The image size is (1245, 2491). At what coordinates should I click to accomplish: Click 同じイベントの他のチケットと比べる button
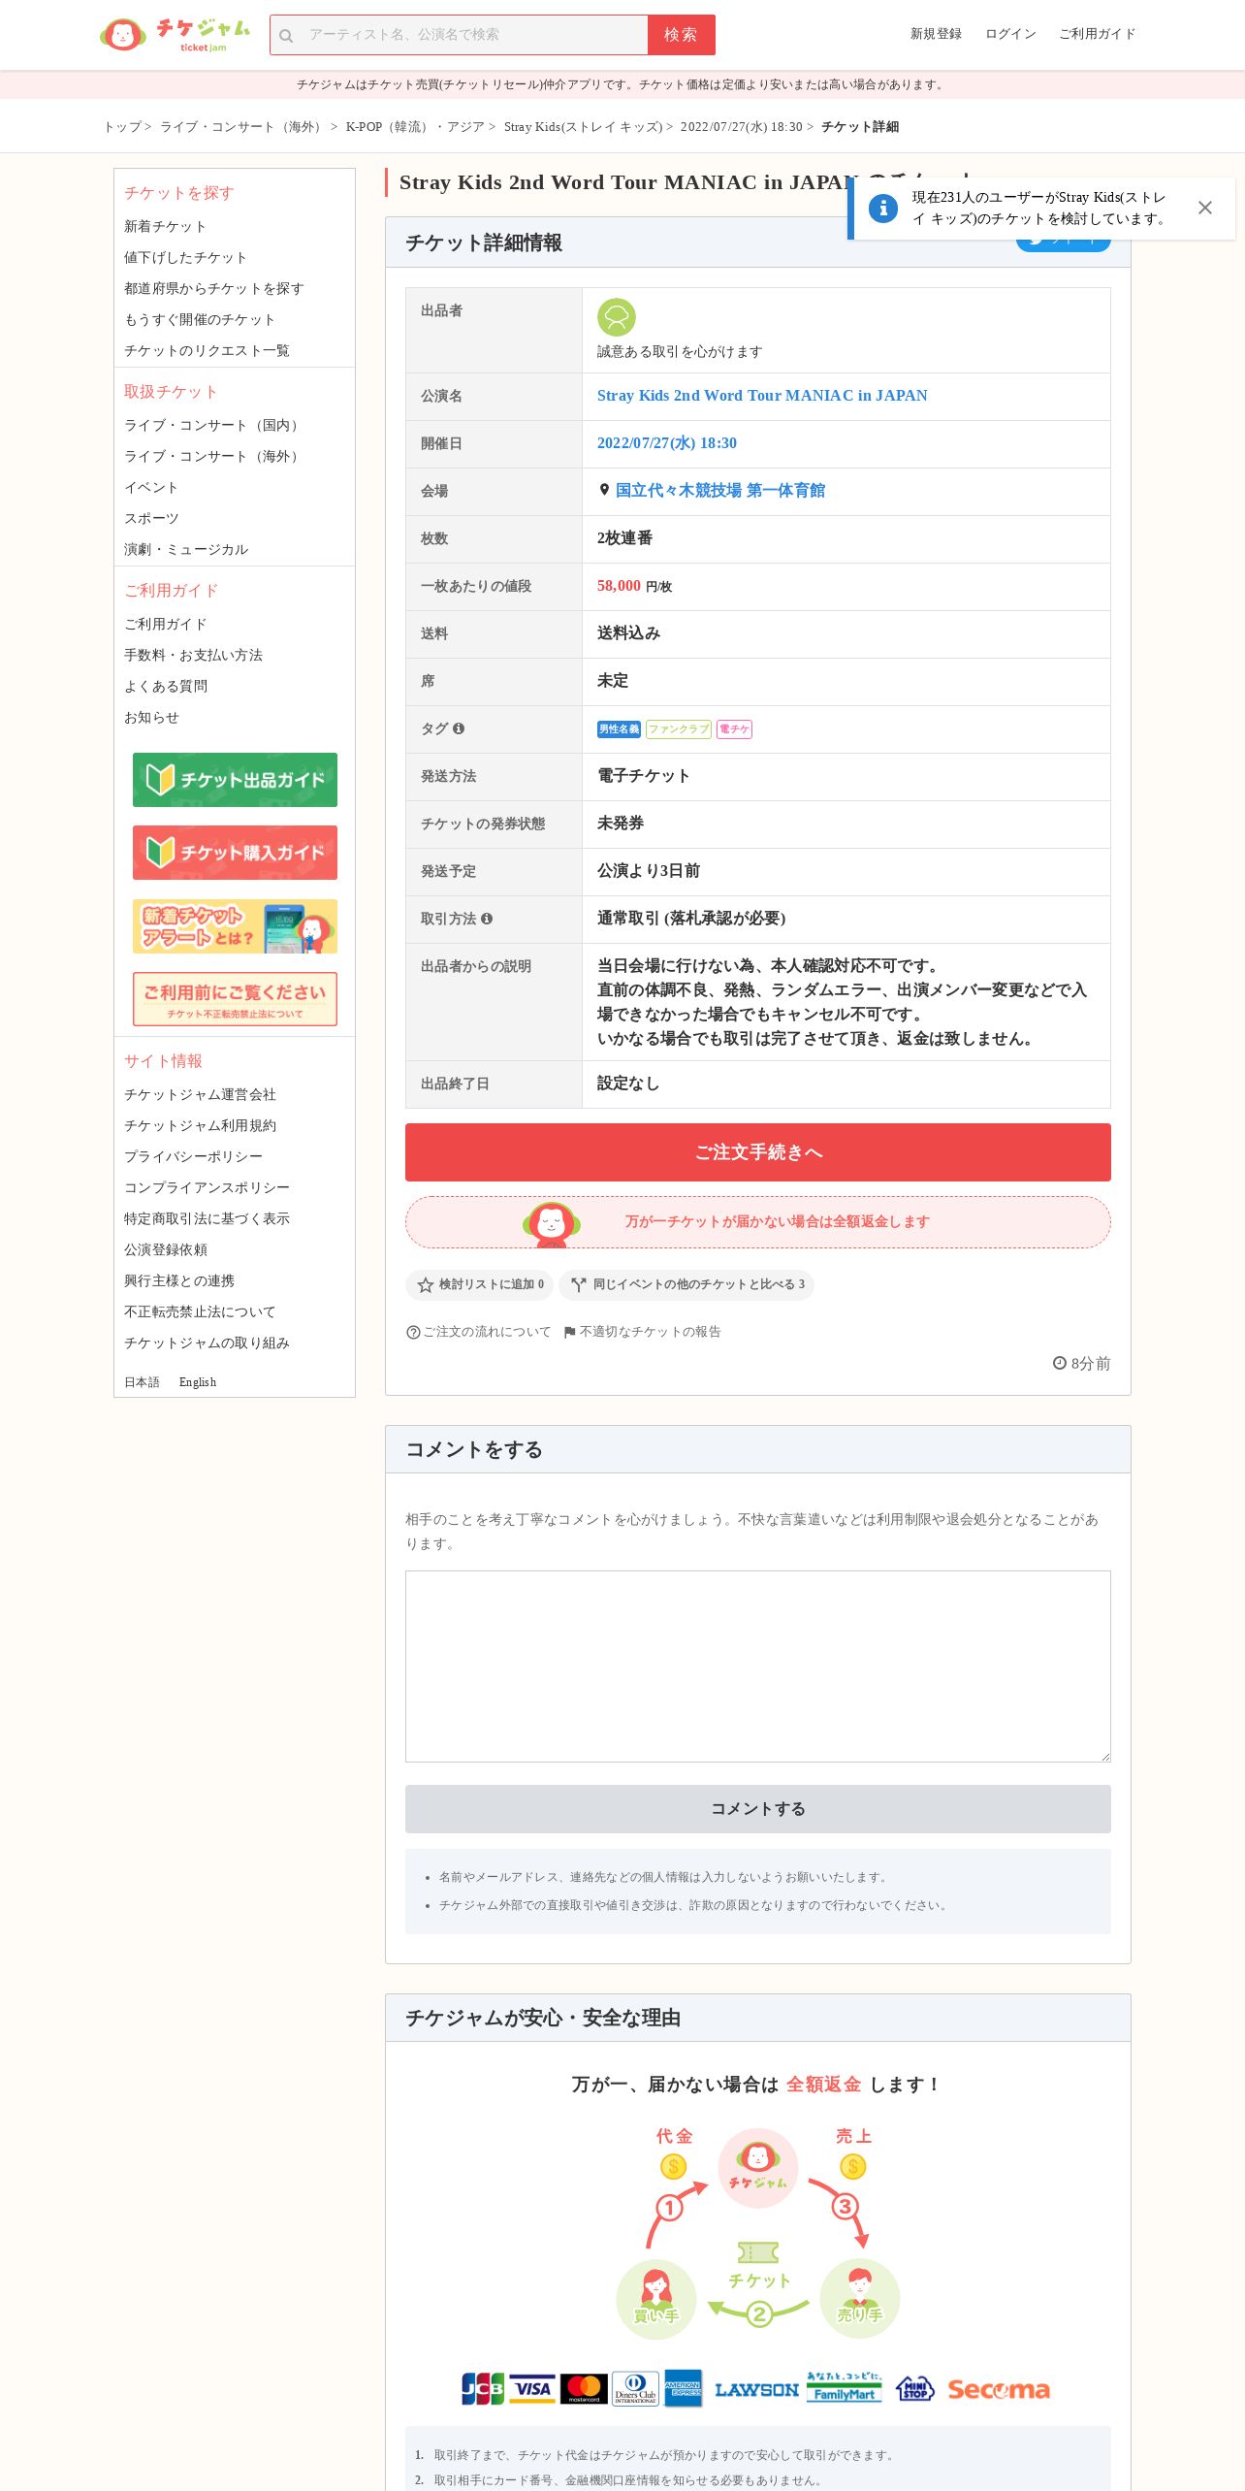pos(686,1284)
